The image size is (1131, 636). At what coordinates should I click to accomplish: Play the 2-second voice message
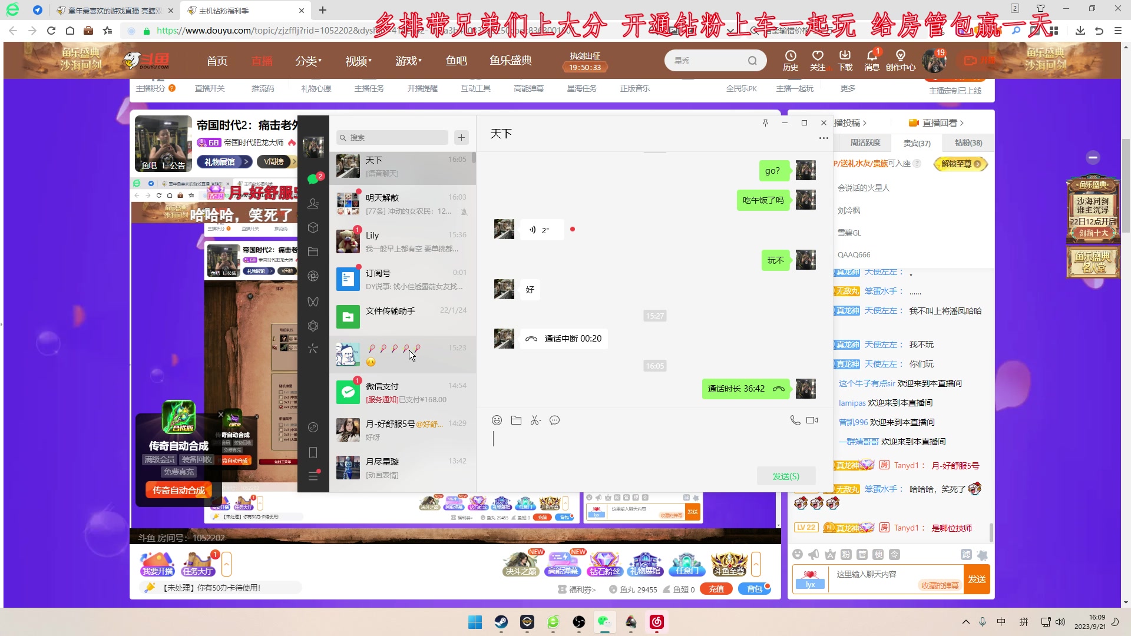click(542, 230)
